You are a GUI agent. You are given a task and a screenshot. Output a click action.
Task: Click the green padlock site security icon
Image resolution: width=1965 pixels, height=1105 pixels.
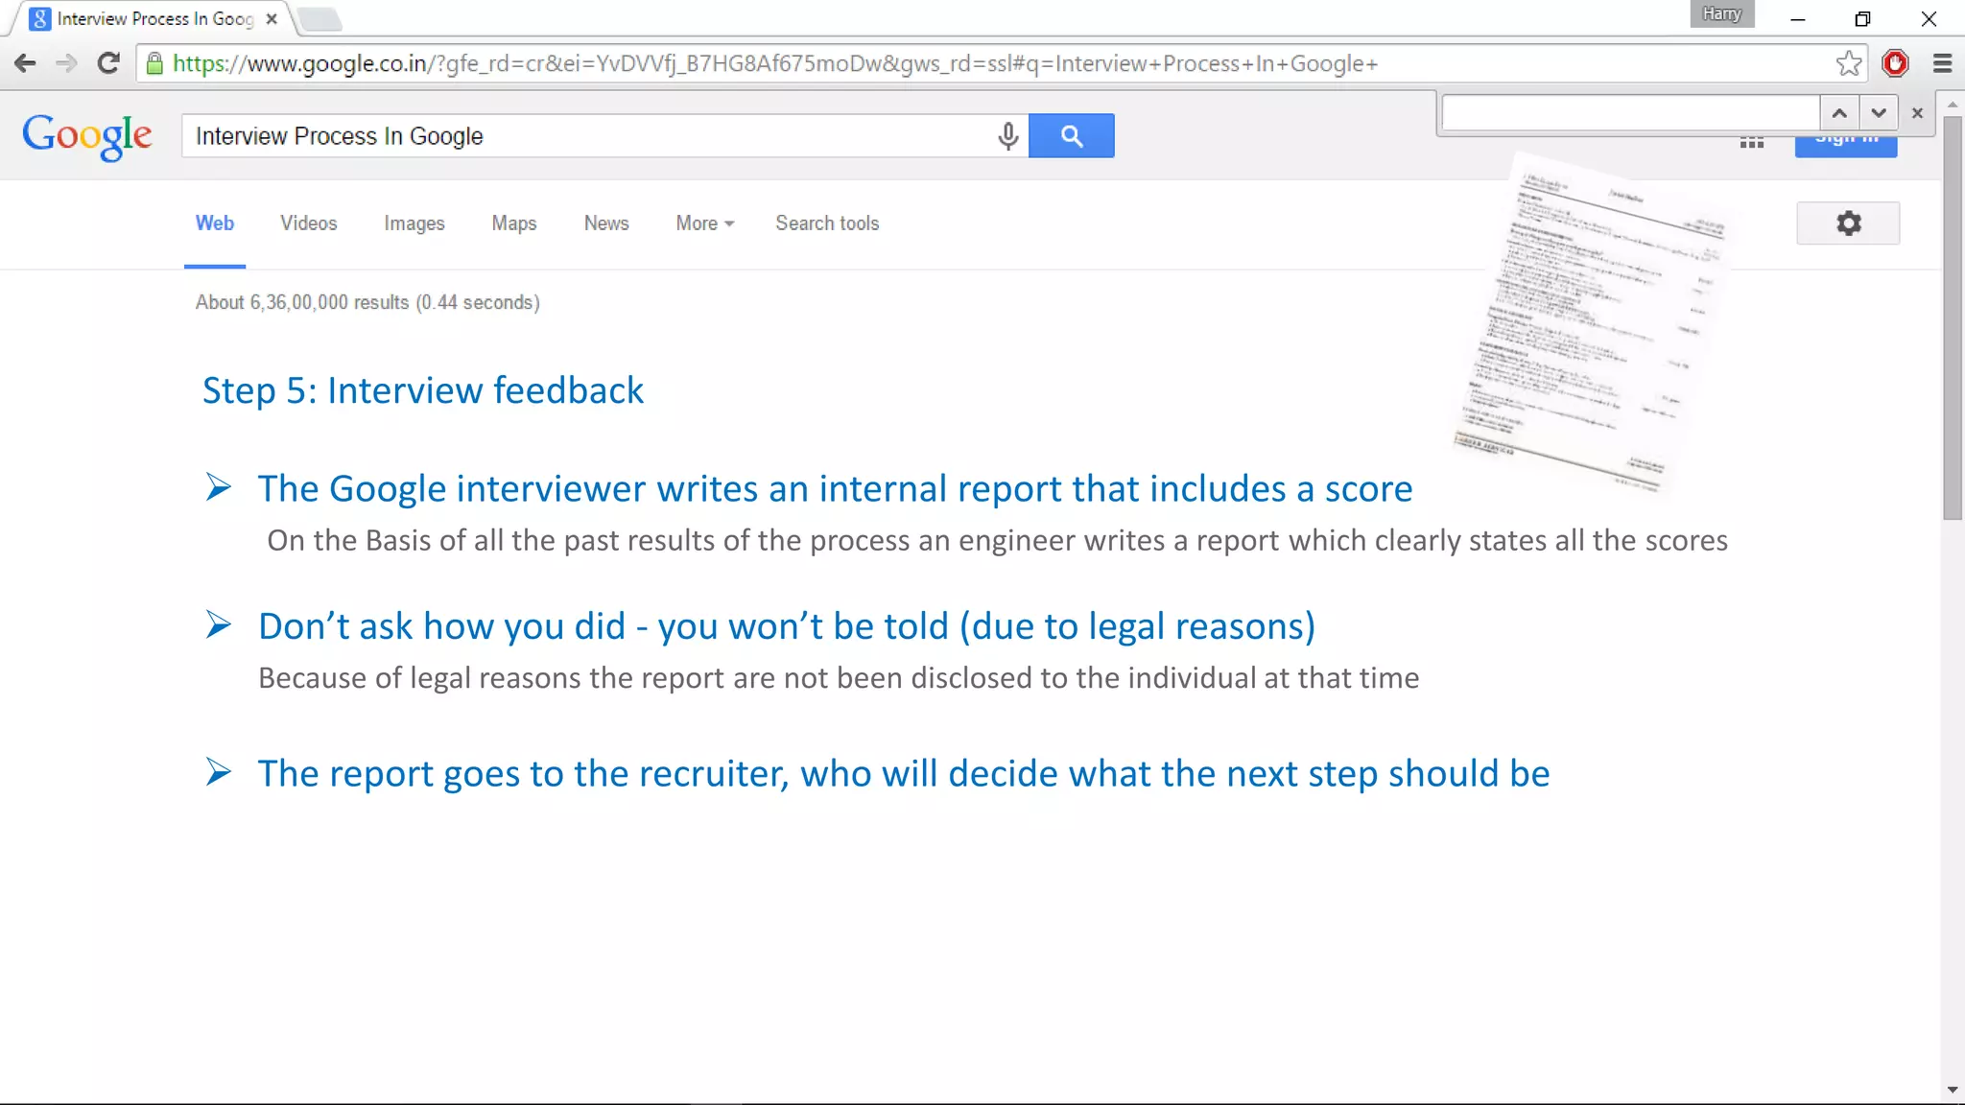[x=154, y=63]
